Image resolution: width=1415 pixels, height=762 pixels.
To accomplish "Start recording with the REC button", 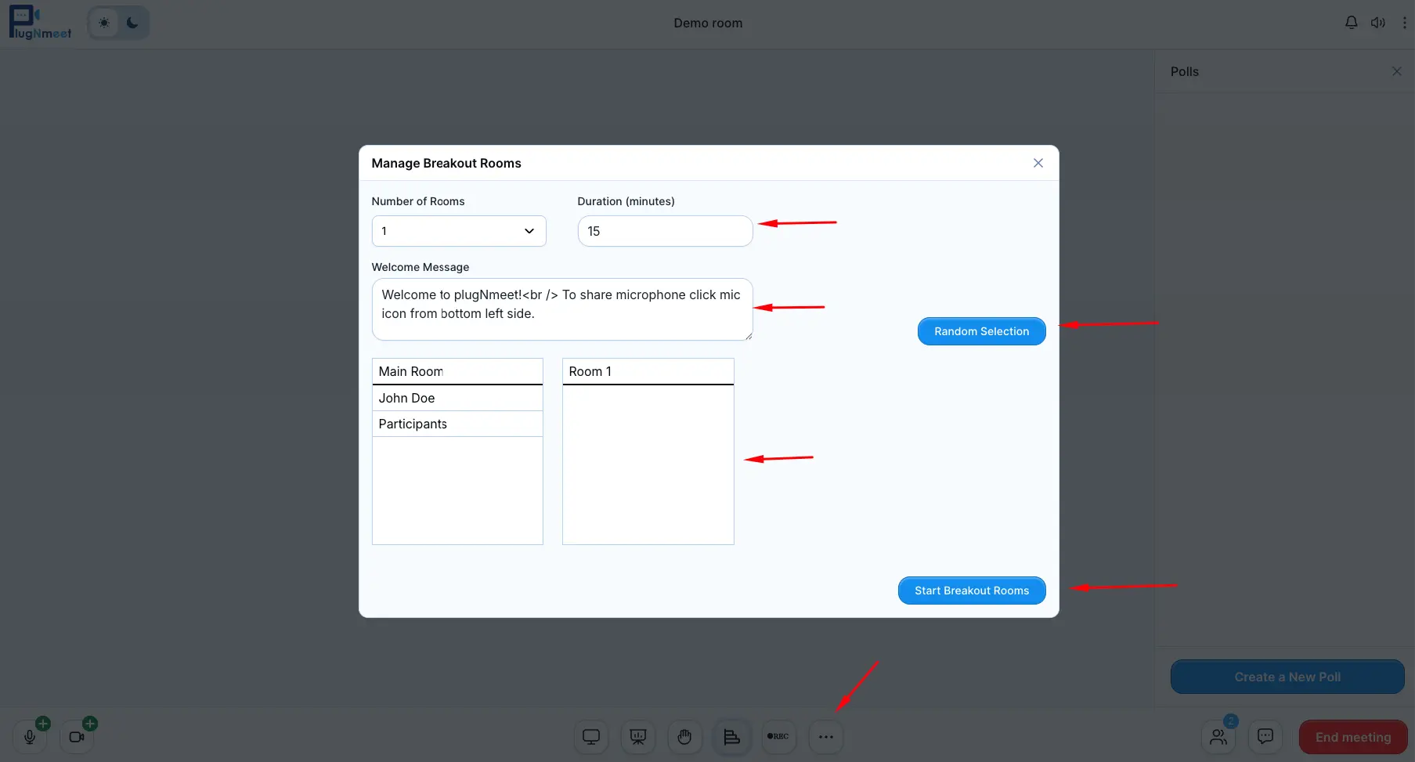I will click(778, 737).
